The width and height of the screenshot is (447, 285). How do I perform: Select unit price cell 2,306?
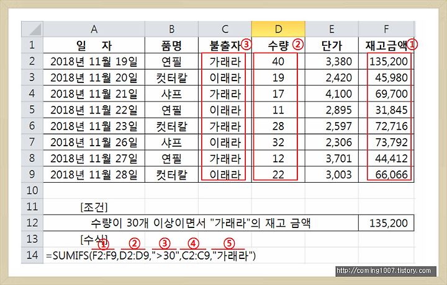(332, 142)
